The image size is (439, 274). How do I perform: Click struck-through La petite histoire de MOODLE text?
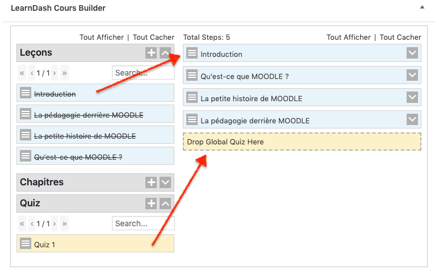(85, 136)
